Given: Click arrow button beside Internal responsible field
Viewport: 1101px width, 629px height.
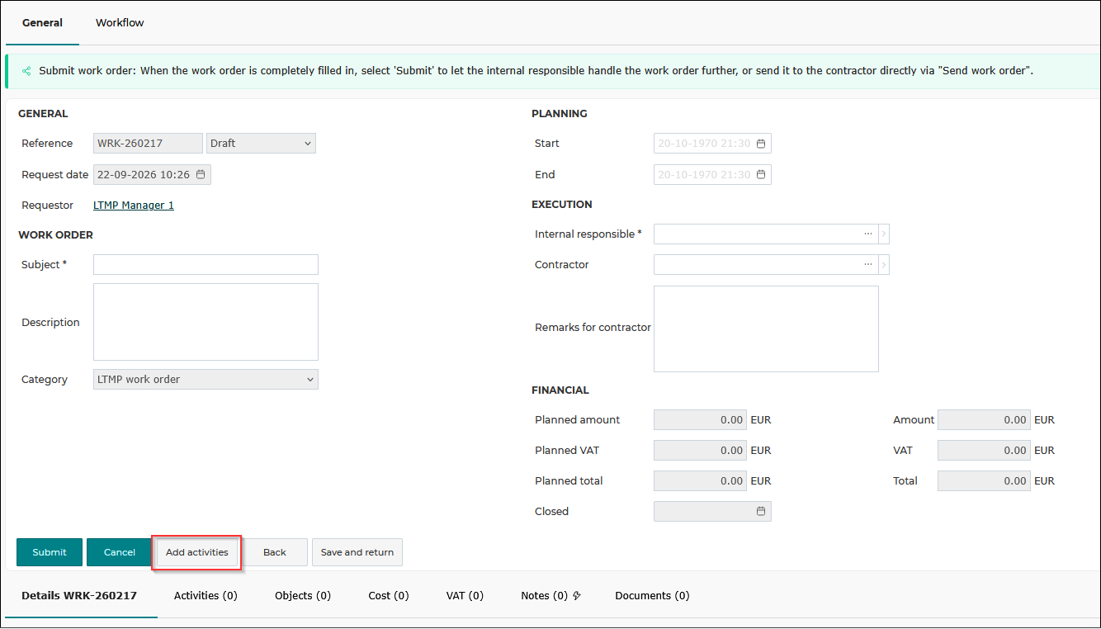Looking at the screenshot, I should 884,234.
